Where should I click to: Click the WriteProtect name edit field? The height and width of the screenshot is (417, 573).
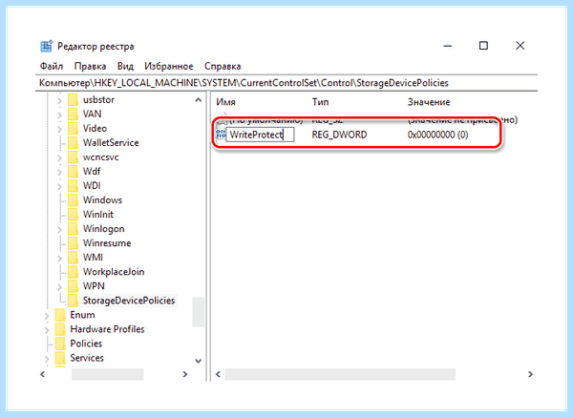260,135
